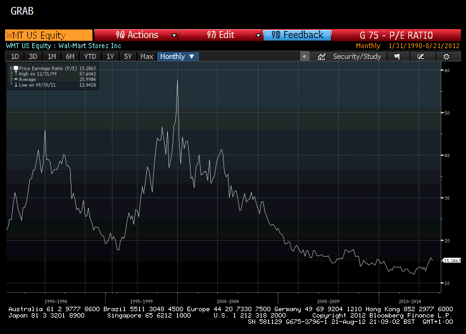Image resolution: width=466 pixels, height=334 pixels.
Task: Click the 98) Feedback button
Action: tap(297, 35)
